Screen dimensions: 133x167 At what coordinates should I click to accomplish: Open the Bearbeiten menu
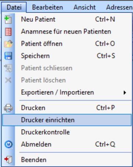click(48, 7)
